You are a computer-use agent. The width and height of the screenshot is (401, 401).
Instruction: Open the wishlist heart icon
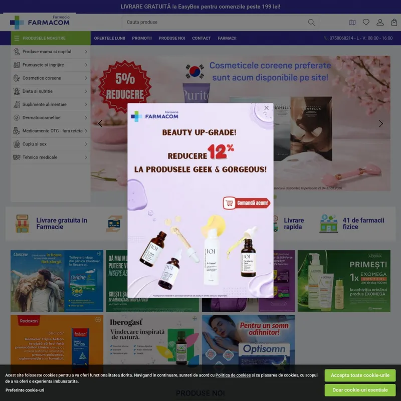[x=366, y=22]
